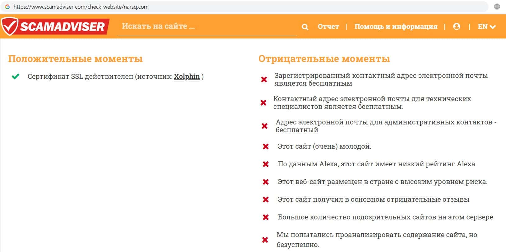Click the Google icon in address bar
This screenshot has width=506, height=252.
7,7
